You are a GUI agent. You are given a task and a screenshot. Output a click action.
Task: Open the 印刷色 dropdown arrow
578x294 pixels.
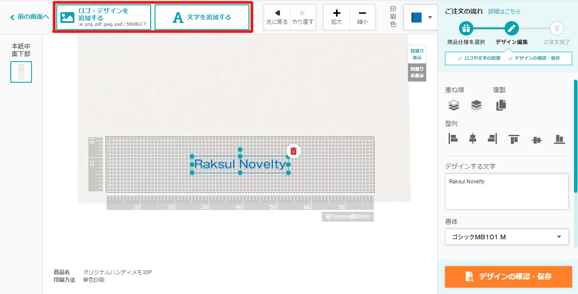430,18
